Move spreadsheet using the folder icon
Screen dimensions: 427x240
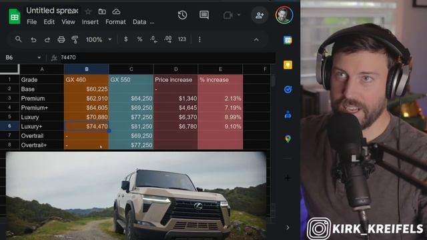click(x=102, y=11)
